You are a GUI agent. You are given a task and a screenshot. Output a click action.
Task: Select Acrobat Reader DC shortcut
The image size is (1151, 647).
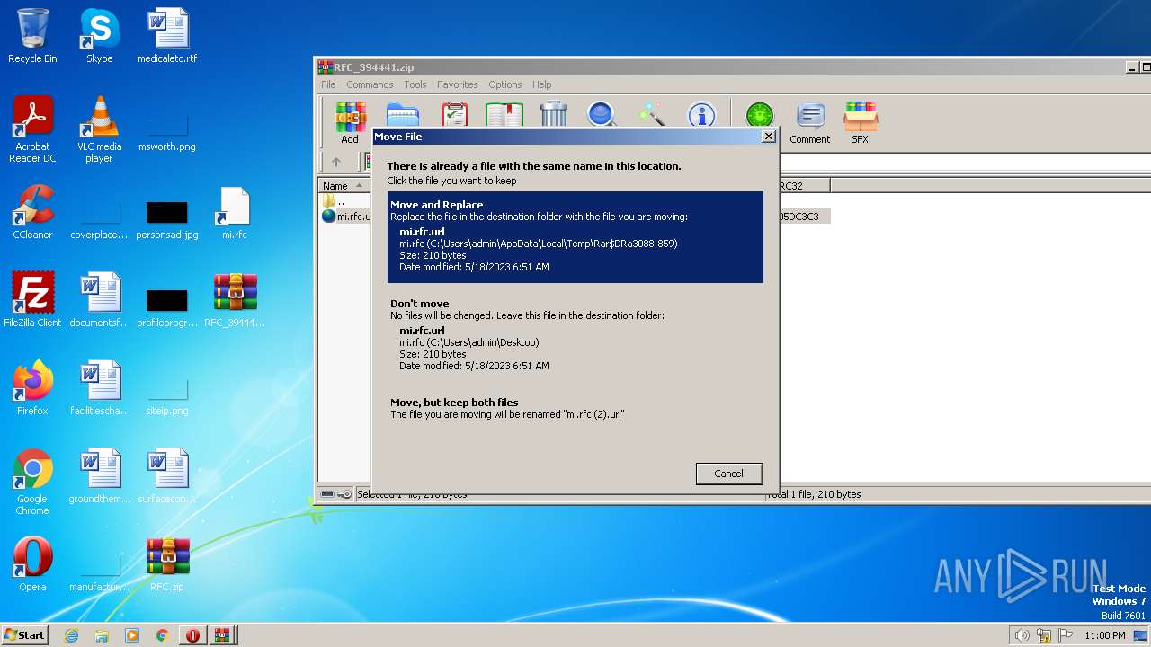click(x=32, y=129)
